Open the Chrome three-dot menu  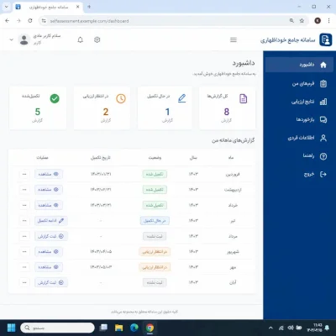point(328,20)
